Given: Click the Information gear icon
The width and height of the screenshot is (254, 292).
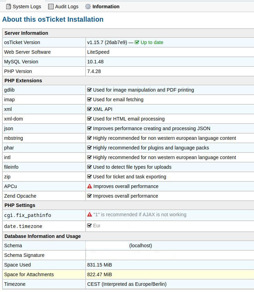Looking at the screenshot, I should tap(88, 7).
